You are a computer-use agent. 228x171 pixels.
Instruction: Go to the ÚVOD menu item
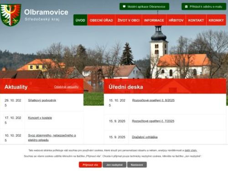[x=80, y=20]
